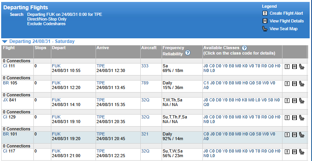View flight details for CI 117
The image size is (312, 161).
coord(294,152)
